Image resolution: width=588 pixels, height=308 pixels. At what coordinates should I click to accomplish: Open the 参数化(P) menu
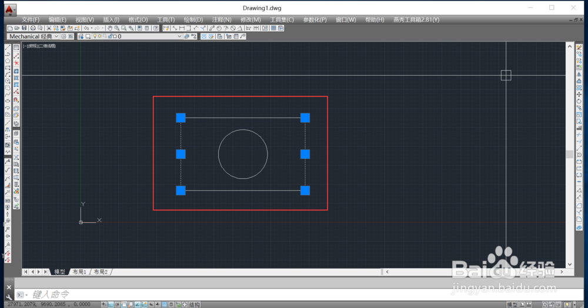tap(315, 20)
